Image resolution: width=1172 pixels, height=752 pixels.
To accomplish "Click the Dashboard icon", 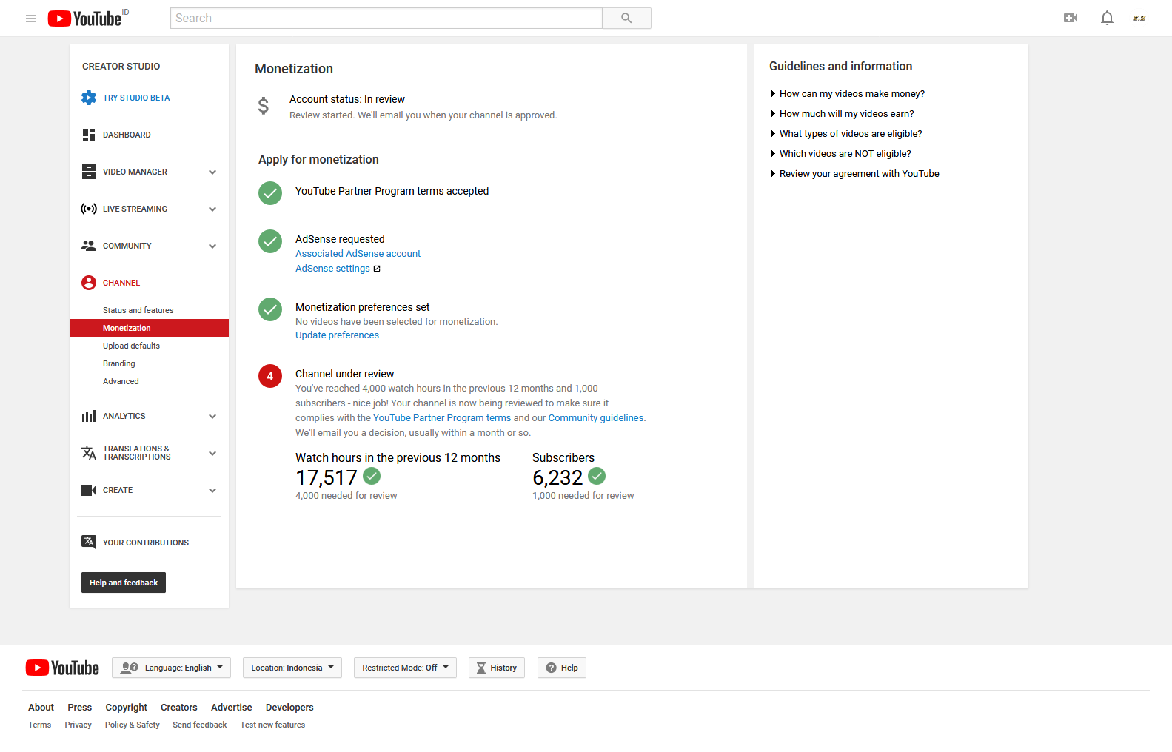I will pyautogui.click(x=89, y=135).
